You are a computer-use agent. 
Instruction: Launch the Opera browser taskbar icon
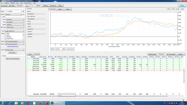[28, 103]
